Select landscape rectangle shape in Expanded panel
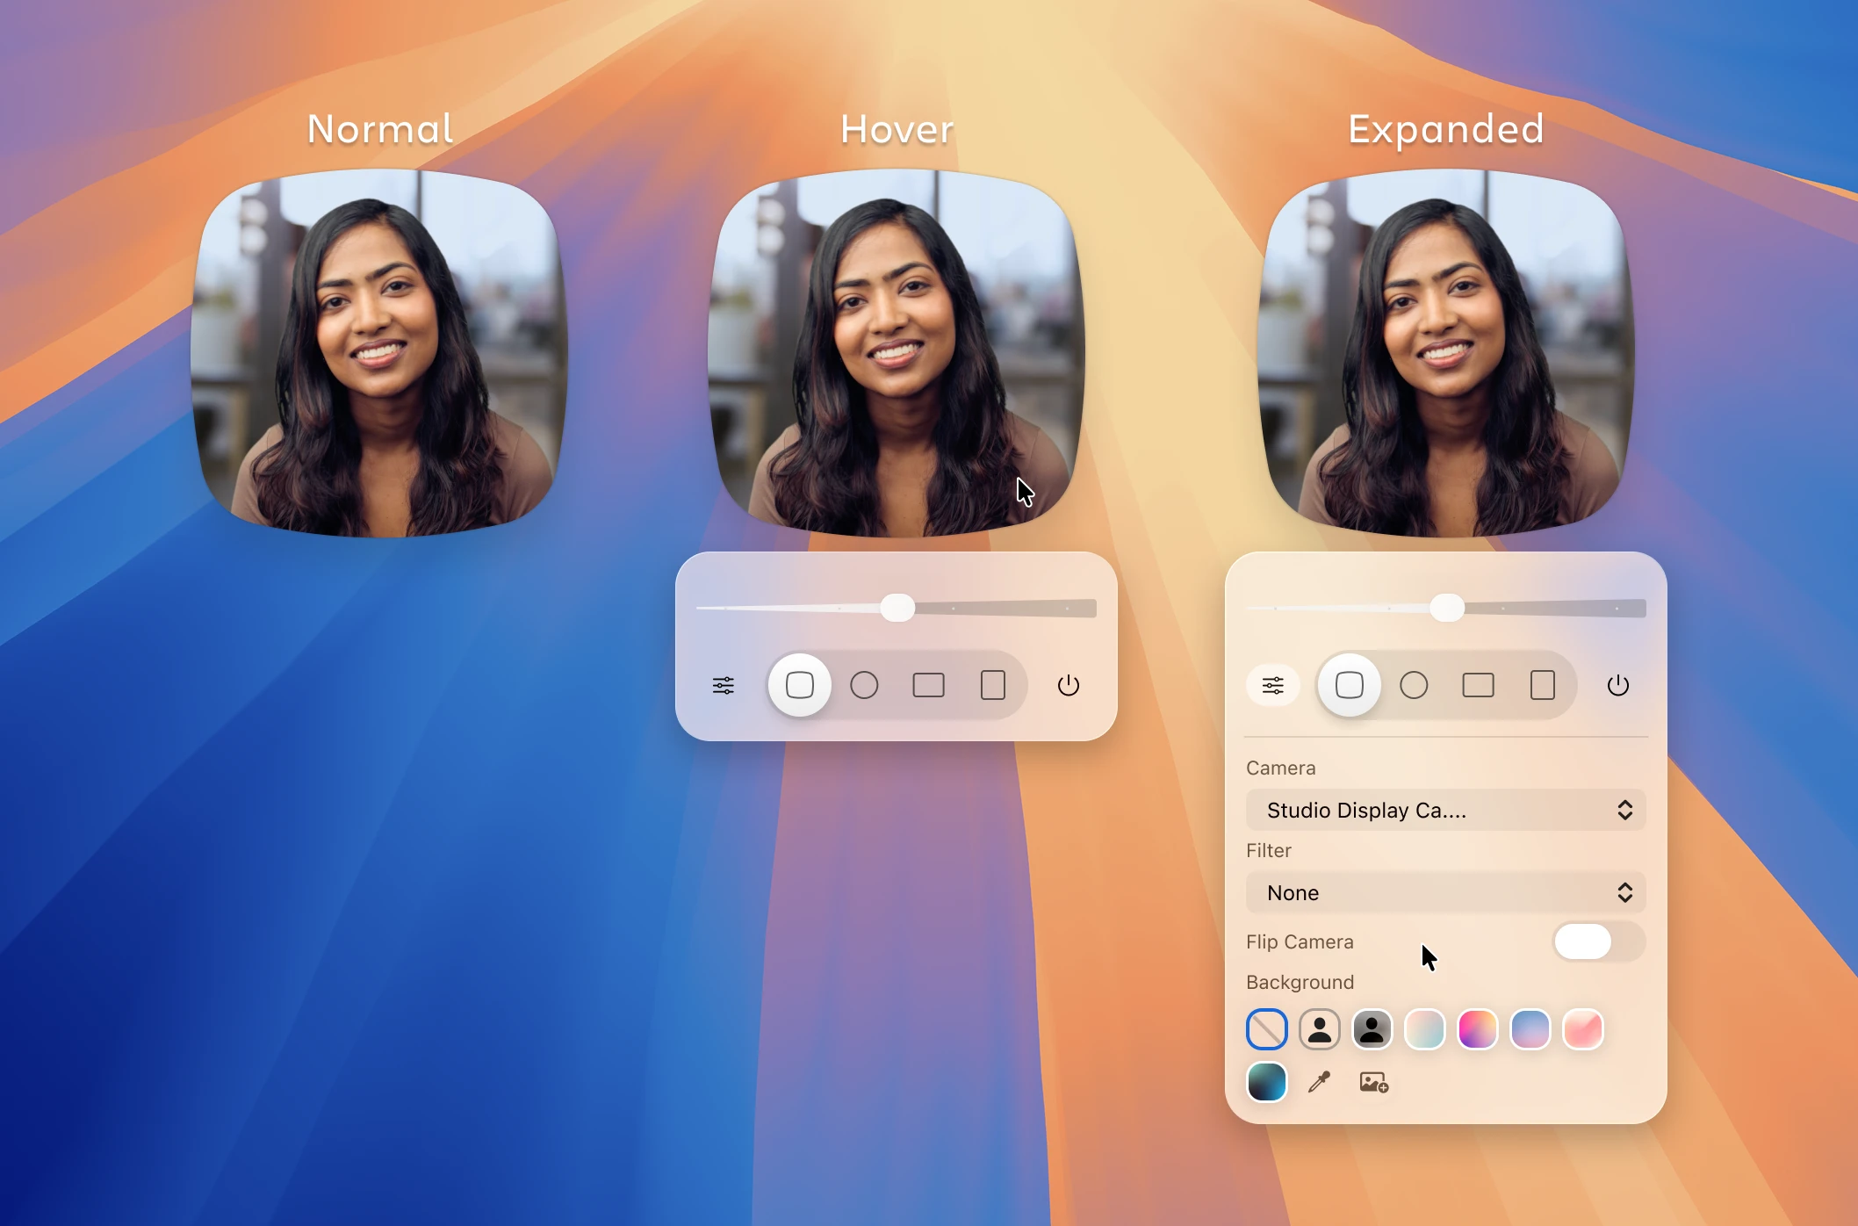This screenshot has height=1226, width=1858. (x=1478, y=685)
